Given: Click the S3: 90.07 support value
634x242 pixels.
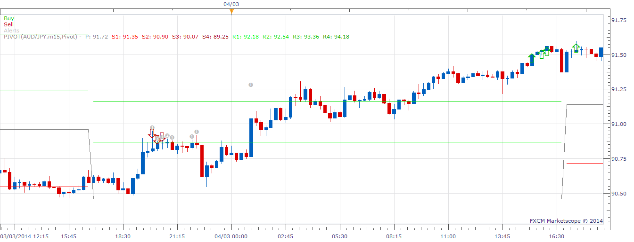Looking at the screenshot, I should click(x=185, y=37).
